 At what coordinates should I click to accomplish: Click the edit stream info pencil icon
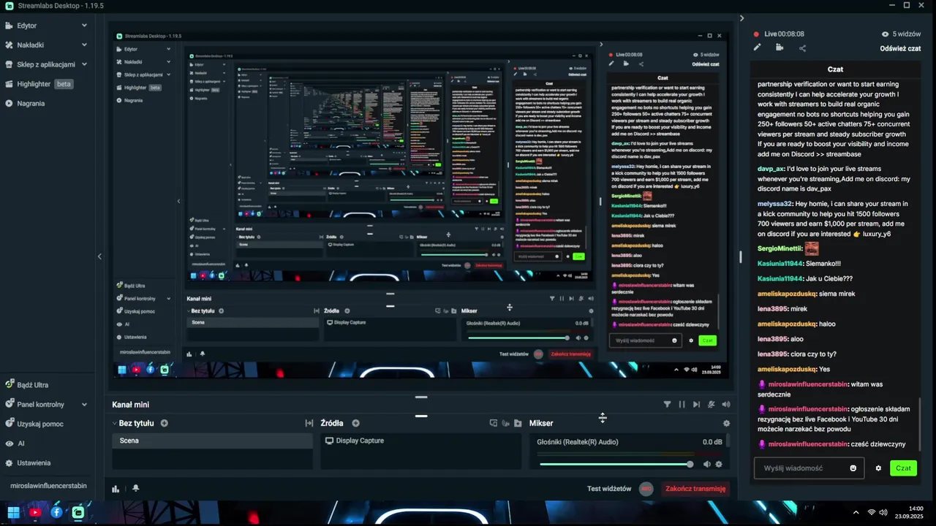click(758, 47)
